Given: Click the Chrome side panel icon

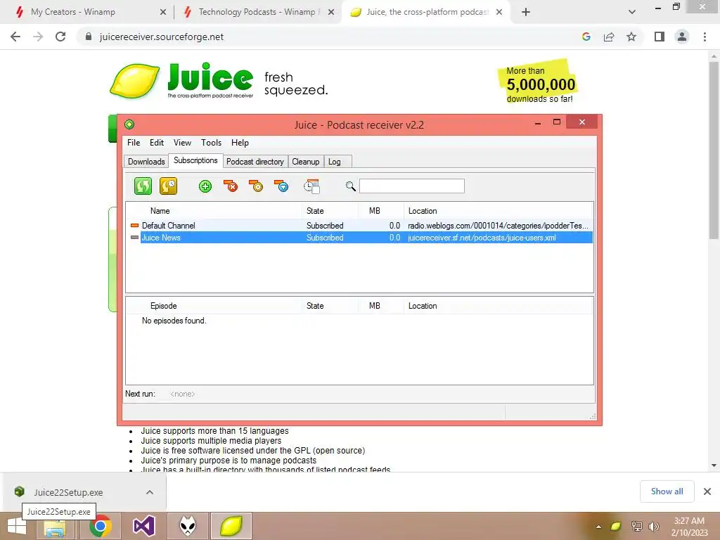Looking at the screenshot, I should click(x=660, y=37).
